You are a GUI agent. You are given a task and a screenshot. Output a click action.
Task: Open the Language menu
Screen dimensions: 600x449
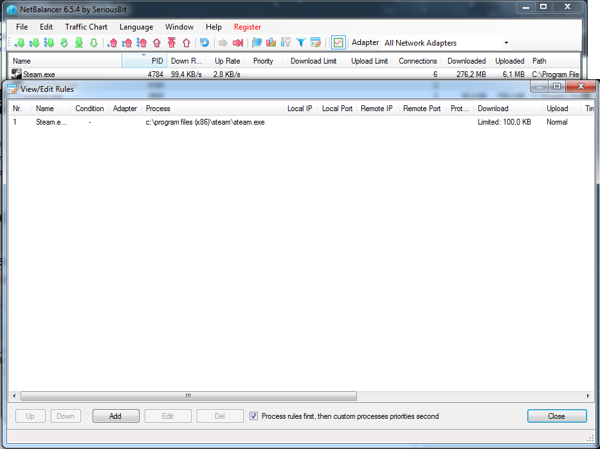[x=136, y=27]
